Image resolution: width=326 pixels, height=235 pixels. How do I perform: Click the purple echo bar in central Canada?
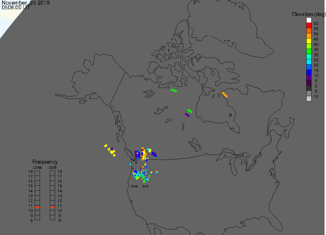click(x=187, y=115)
